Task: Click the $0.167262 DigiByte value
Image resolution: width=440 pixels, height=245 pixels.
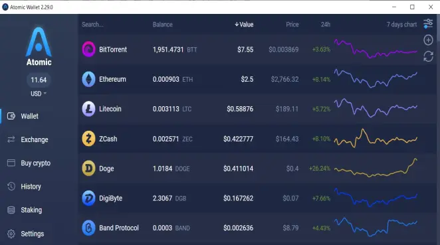Action: pyautogui.click(x=238, y=198)
